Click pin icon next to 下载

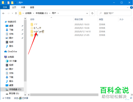[x=22, y=30]
